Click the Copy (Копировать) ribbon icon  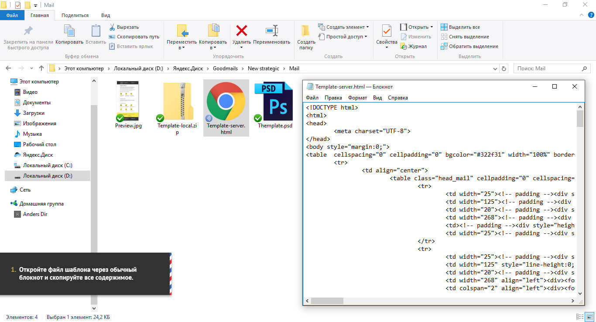pos(69,31)
